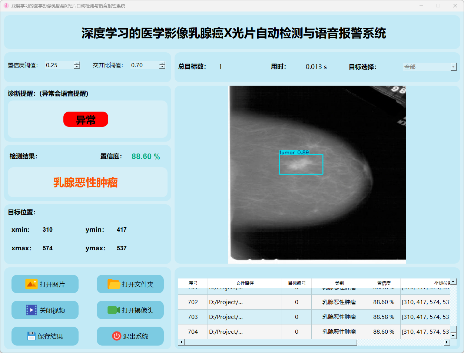Increase the IoU threshold with up arrow

pyautogui.click(x=162, y=63)
